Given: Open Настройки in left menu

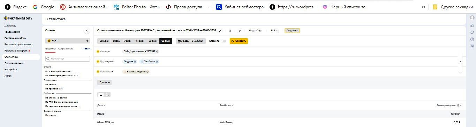Looking at the screenshot, I should coord(10,70).
